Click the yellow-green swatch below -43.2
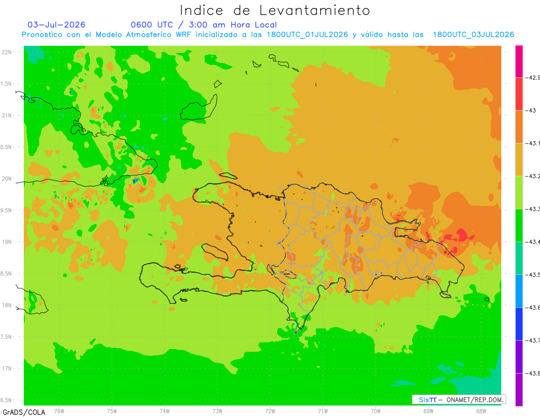The width and height of the screenshot is (540, 417). point(519,192)
